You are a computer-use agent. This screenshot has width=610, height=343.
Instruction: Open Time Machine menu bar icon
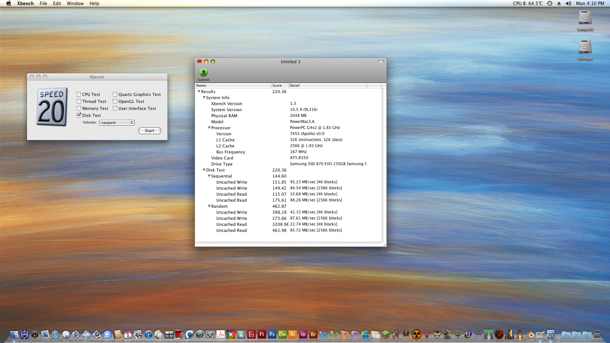pyautogui.click(x=549, y=3)
